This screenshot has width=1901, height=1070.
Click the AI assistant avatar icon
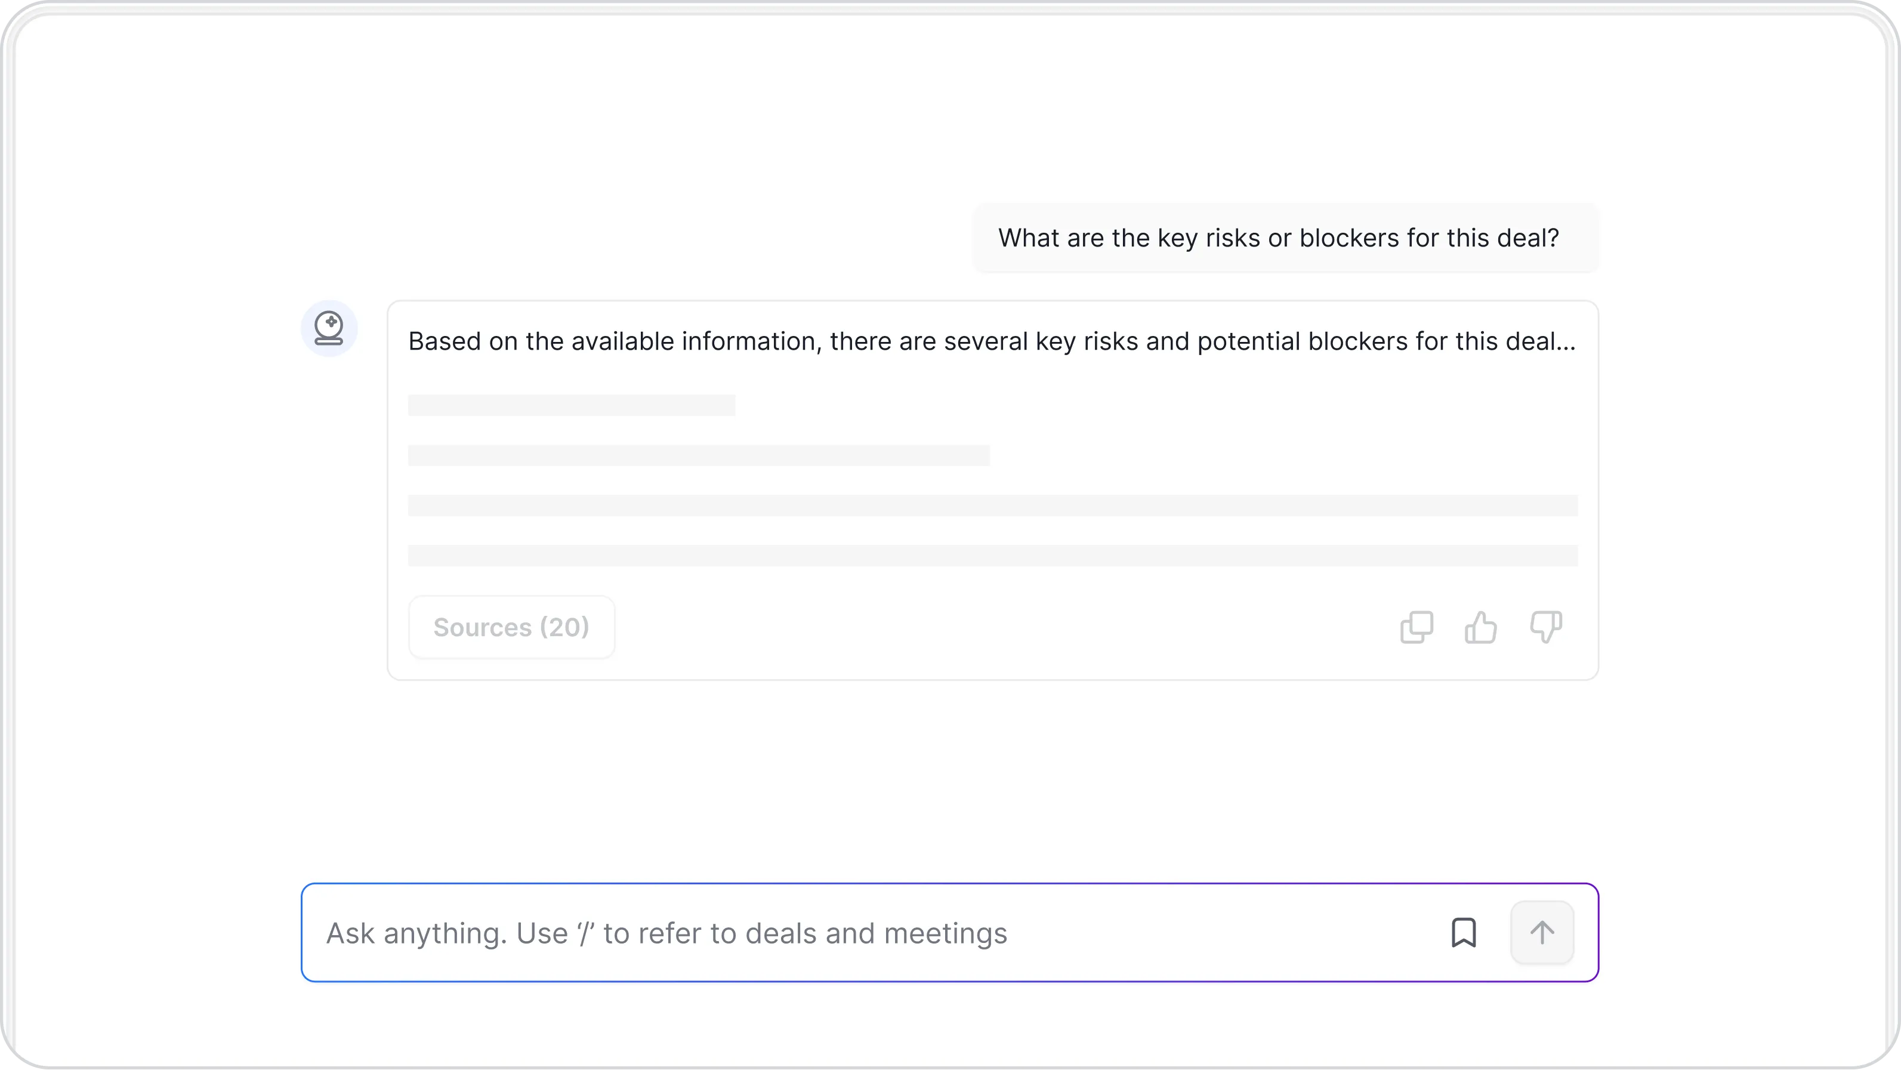click(329, 328)
